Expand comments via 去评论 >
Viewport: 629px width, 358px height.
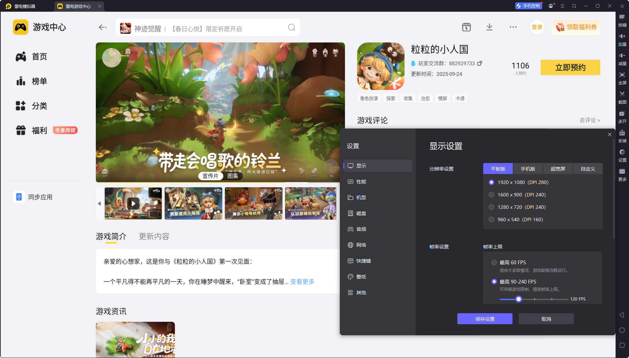click(x=590, y=120)
